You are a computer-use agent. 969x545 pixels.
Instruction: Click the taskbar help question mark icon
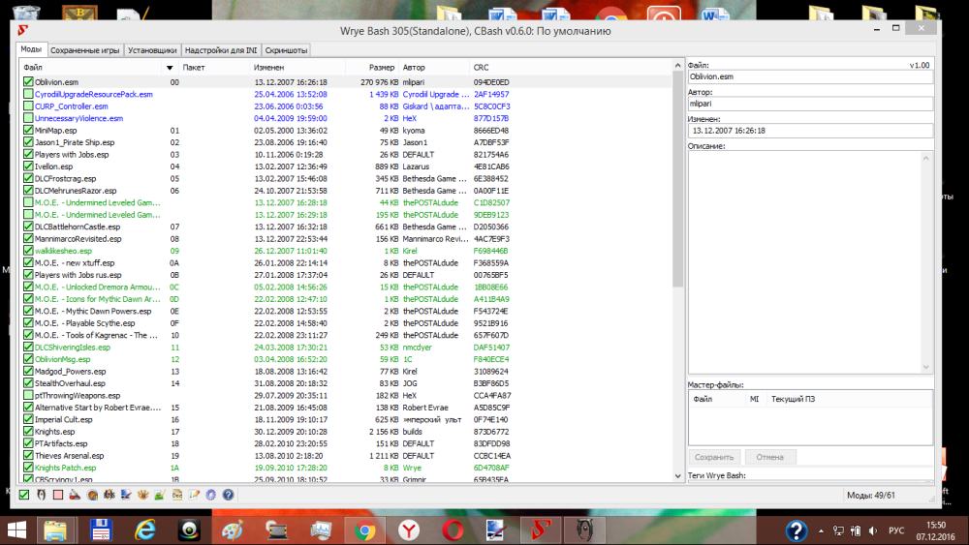[x=796, y=530]
